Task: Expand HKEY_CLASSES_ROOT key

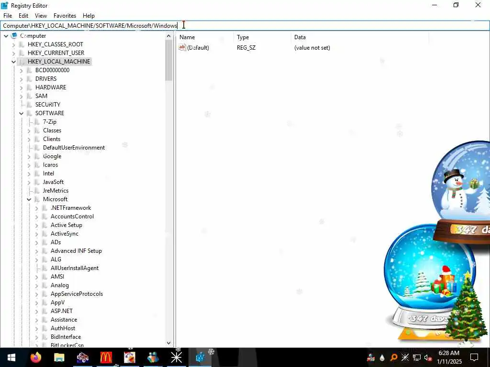Action: pyautogui.click(x=13, y=44)
